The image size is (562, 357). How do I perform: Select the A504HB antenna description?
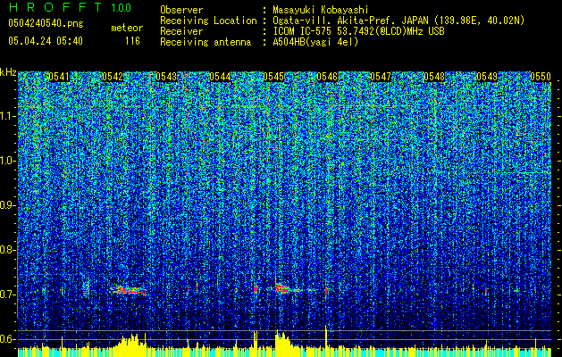[x=315, y=42]
